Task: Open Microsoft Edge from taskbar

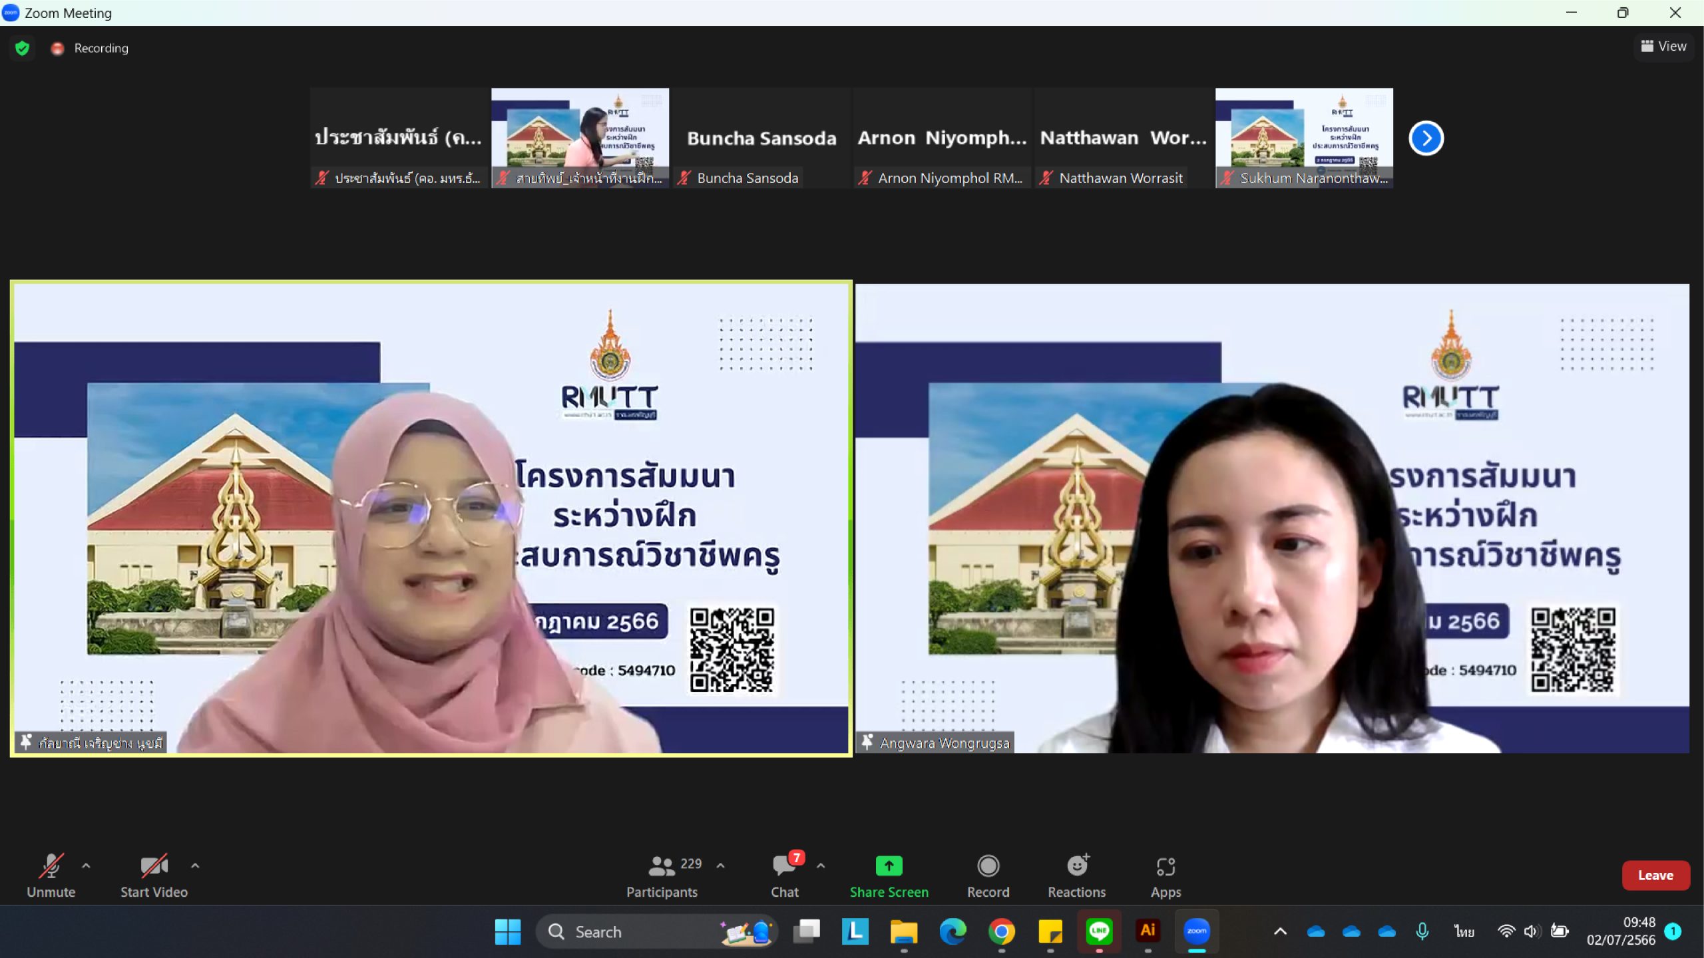Action: [953, 932]
